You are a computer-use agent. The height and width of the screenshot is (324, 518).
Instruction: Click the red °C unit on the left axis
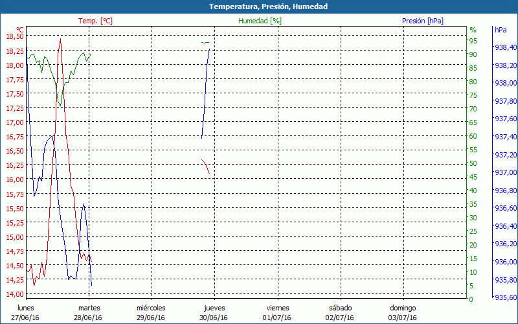[x=20, y=30]
